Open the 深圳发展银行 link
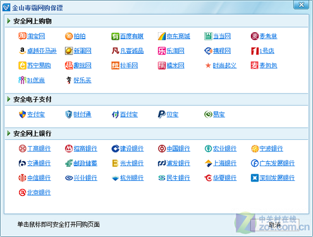The width and height of the screenshot is (313, 237). pos(277,178)
